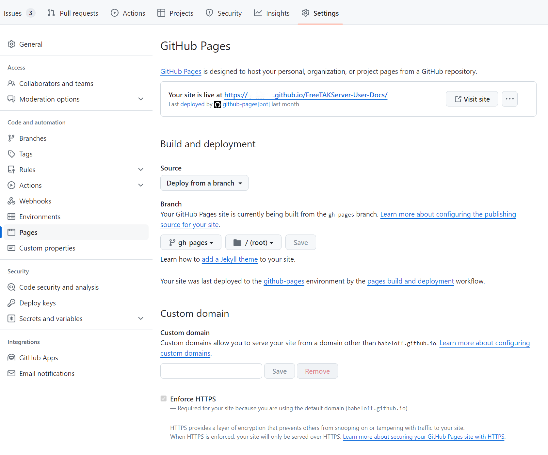Click Learn more about securing Pages with HTTPS

click(x=424, y=437)
